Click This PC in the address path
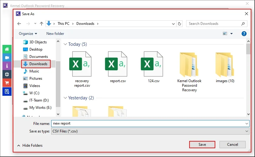 coord(63,24)
